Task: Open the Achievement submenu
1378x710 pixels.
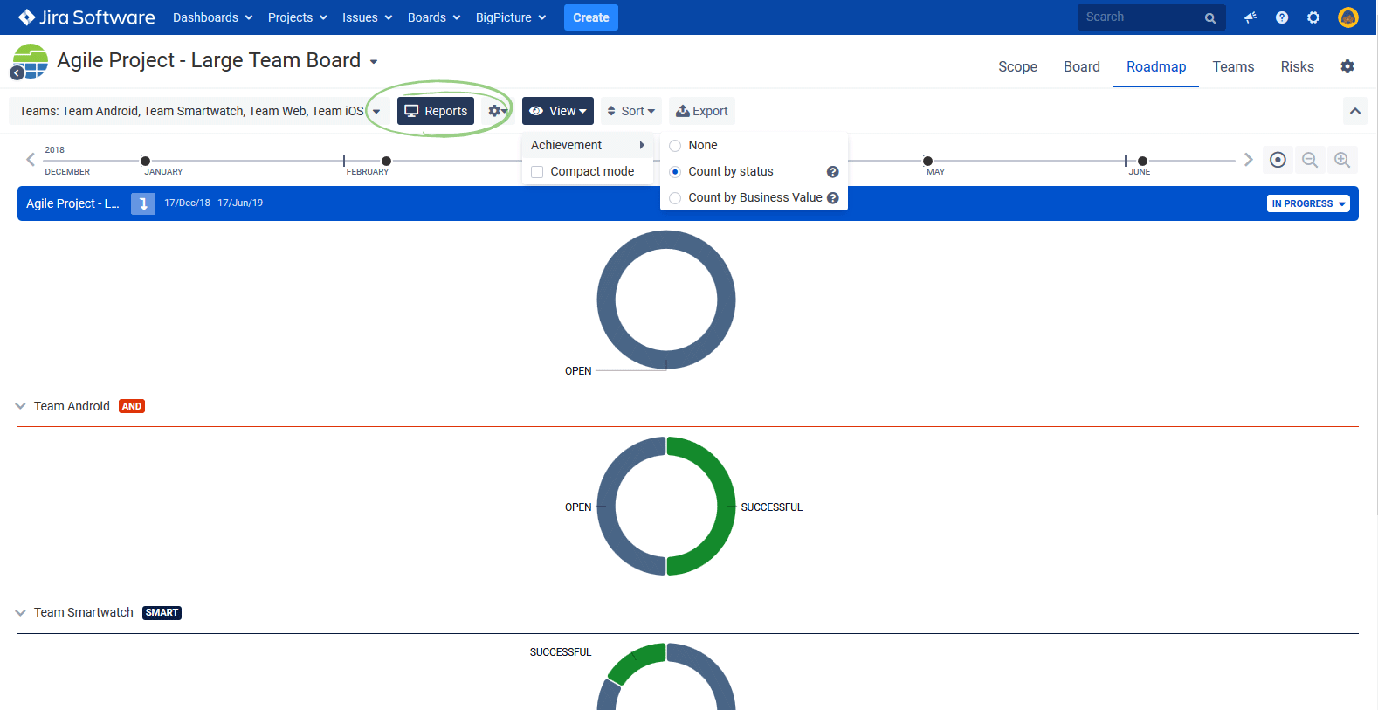Action: click(588, 146)
